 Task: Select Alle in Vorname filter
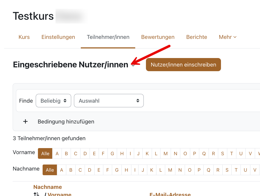coord(45,154)
